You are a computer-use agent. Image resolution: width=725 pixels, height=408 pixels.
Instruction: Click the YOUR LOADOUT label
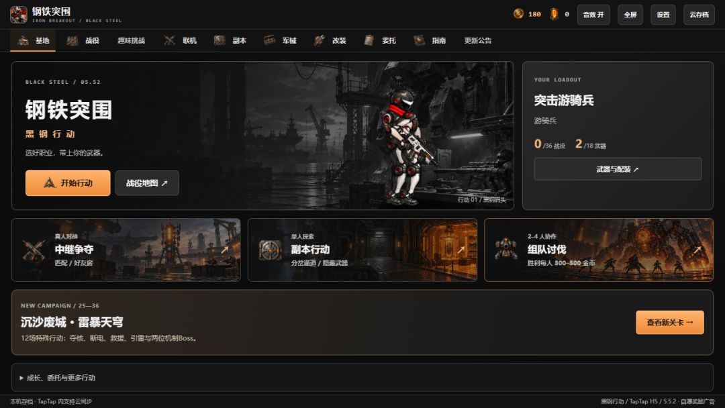pyautogui.click(x=558, y=80)
